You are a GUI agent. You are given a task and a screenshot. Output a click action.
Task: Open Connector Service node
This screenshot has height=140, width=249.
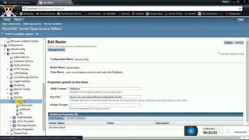click(x=23, y=61)
